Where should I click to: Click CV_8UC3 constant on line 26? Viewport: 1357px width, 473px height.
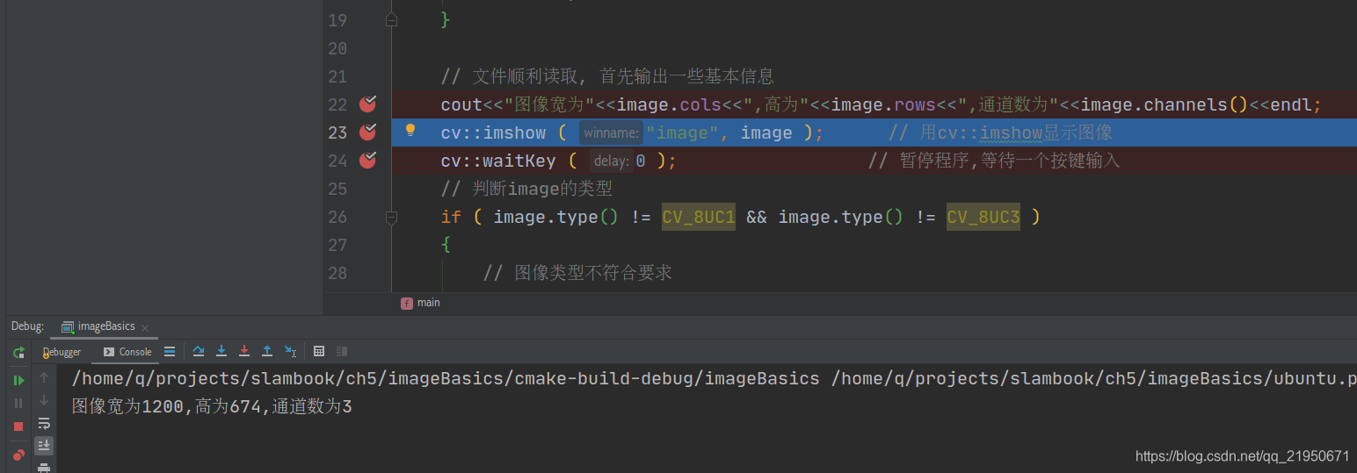(983, 217)
